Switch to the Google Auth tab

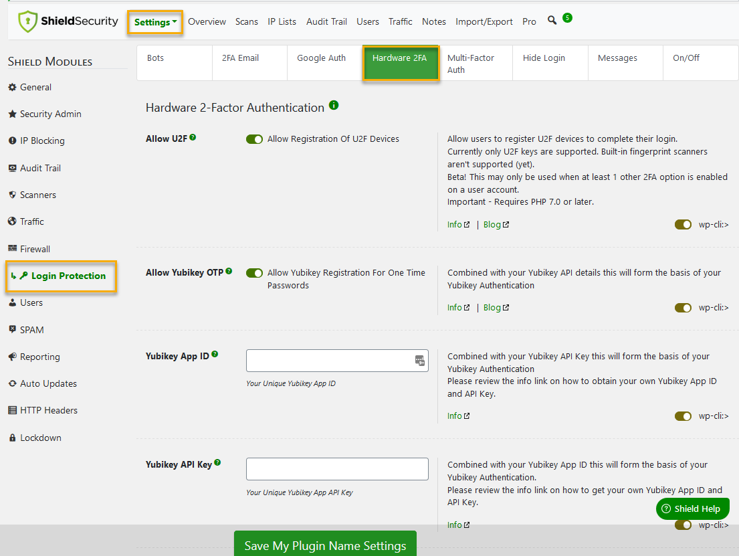pyautogui.click(x=324, y=63)
